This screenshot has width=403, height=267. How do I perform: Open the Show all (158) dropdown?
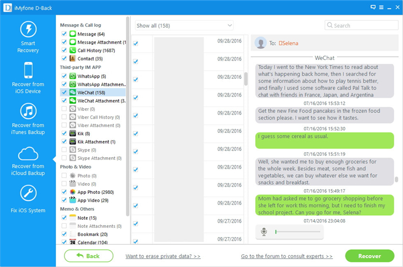[x=184, y=25]
